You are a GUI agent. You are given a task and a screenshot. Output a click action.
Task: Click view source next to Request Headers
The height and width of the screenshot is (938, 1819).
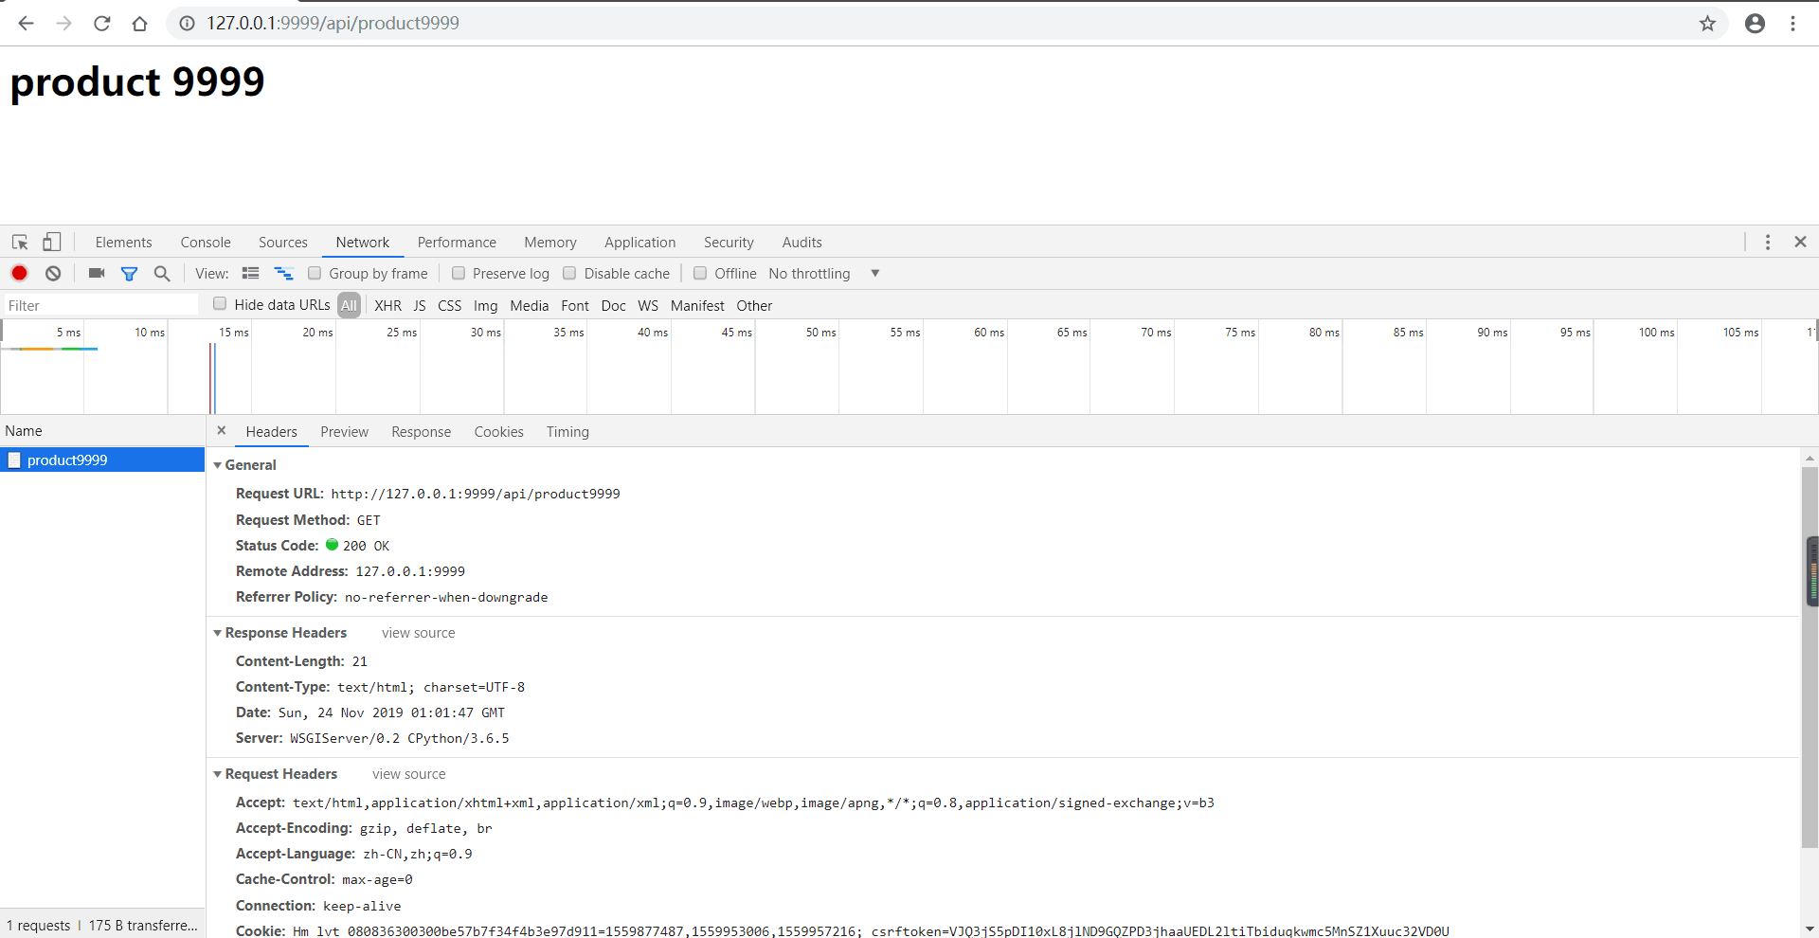[x=407, y=774]
